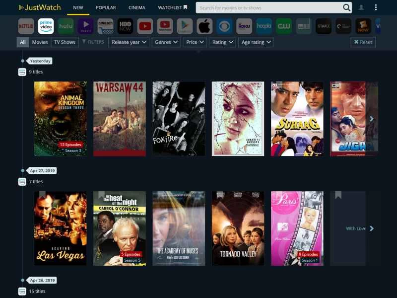Open the Release year dropdown
This screenshot has height=298, width=397.
[129, 42]
